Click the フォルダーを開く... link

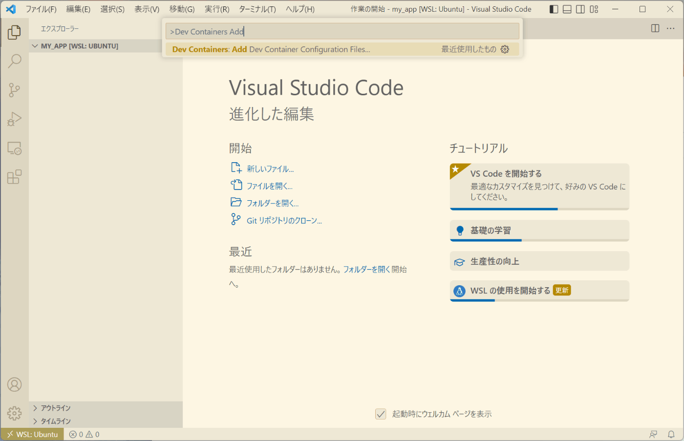[273, 203]
